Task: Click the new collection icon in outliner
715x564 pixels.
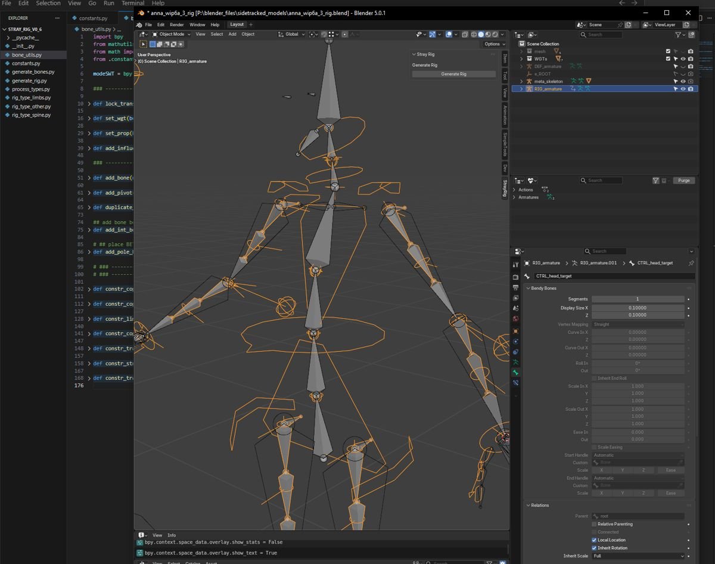Action: (691, 35)
